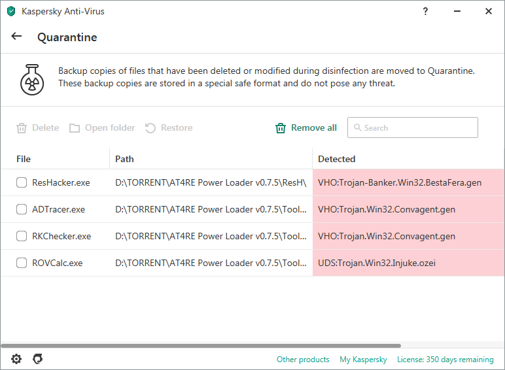Click RKChecker.exe's VHO:Trojan.Win32.Convagent.gen cell

(x=408, y=236)
